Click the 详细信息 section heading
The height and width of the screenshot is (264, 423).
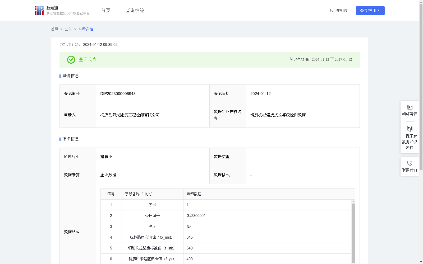click(70, 139)
